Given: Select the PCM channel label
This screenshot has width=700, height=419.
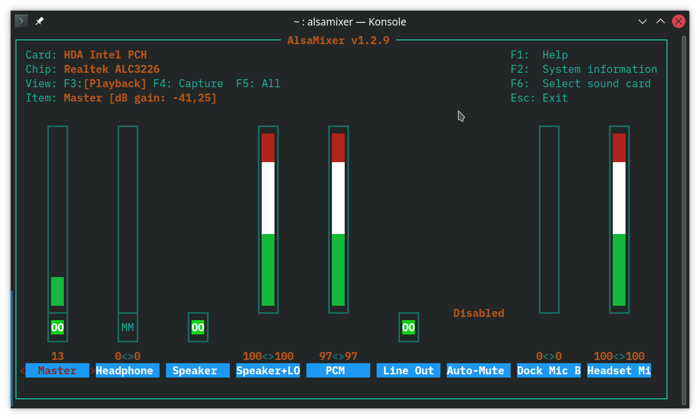Looking at the screenshot, I should point(338,371).
